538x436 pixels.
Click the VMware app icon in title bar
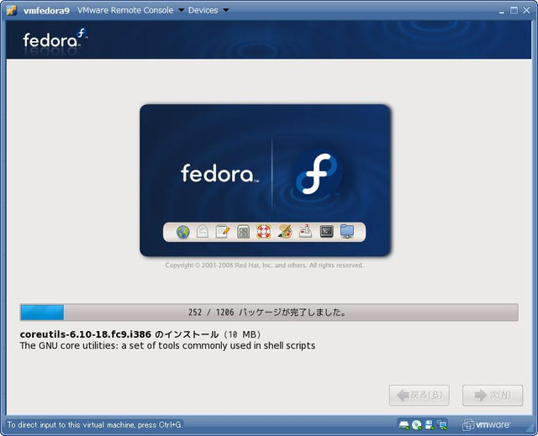click(11, 10)
